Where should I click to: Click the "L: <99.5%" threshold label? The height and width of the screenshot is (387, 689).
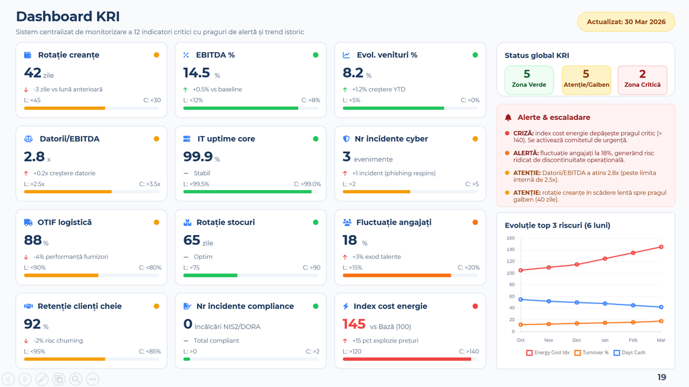(196, 184)
